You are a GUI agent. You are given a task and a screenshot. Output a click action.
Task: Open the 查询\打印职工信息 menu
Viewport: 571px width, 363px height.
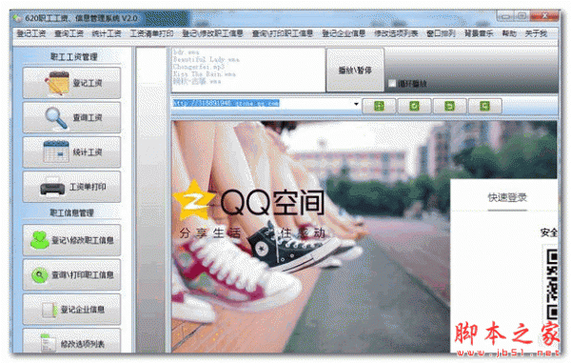tap(283, 33)
